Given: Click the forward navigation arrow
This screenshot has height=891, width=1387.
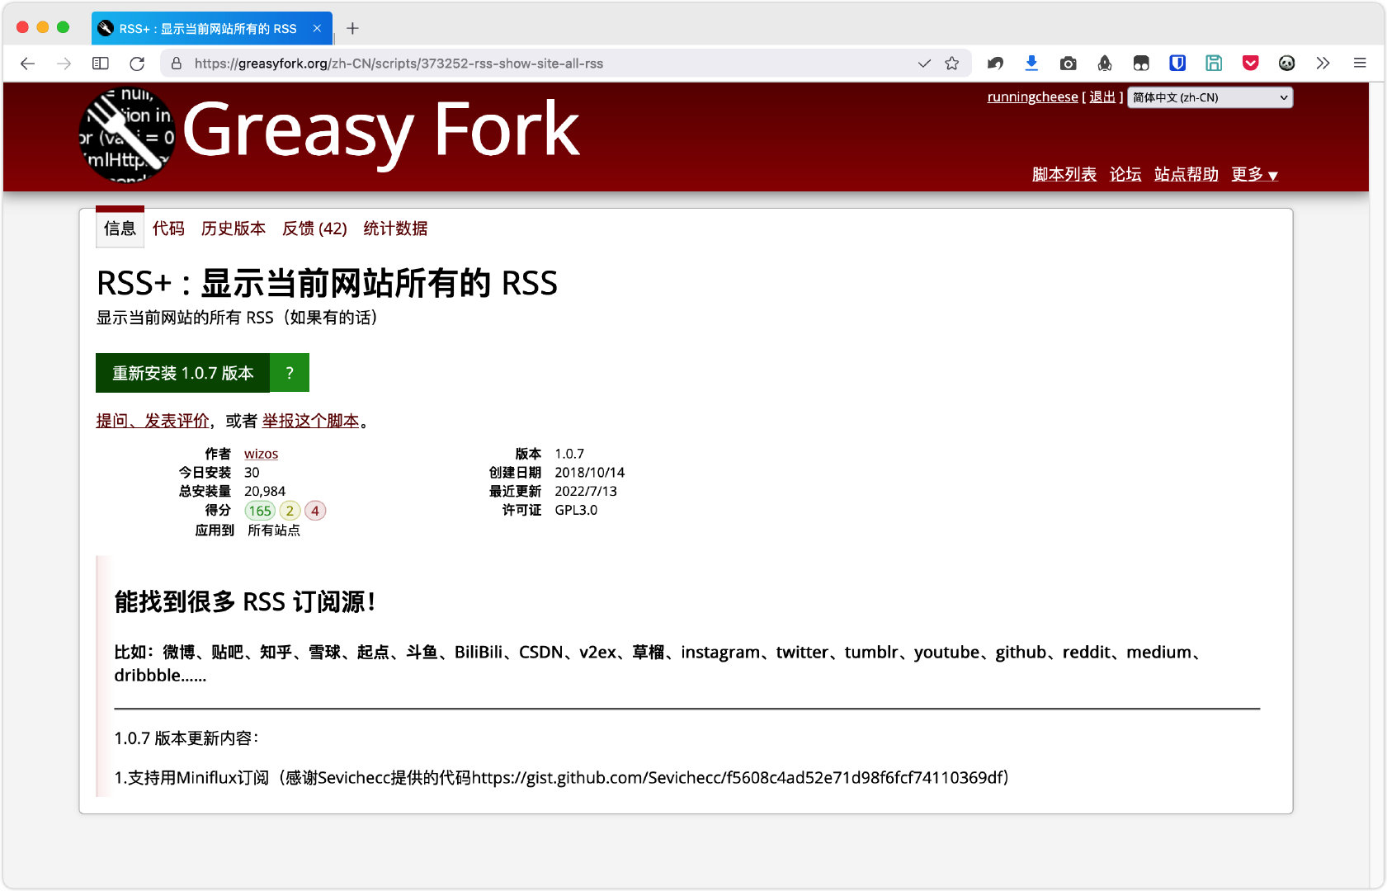Looking at the screenshot, I should coord(64,64).
